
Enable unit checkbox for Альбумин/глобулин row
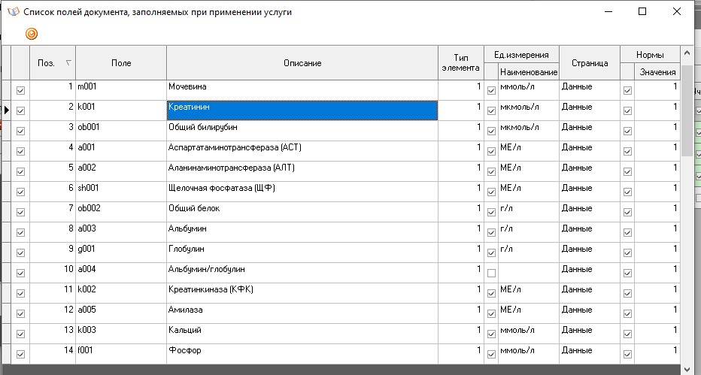(x=492, y=273)
